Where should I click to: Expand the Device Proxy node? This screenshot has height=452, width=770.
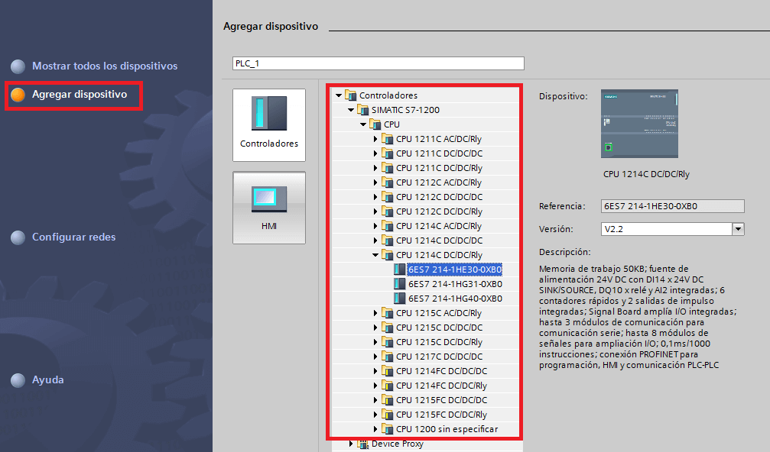click(x=351, y=444)
